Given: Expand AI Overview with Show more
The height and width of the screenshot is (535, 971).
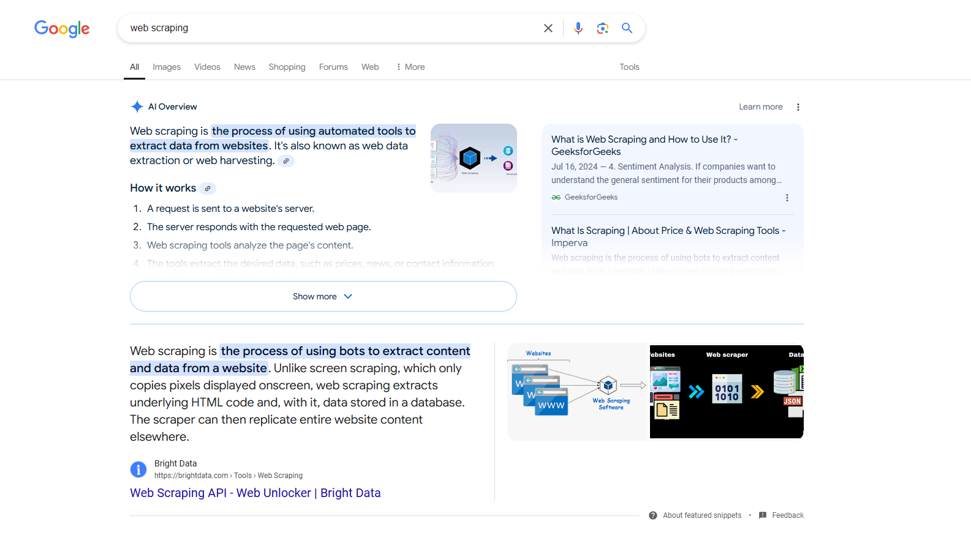Looking at the screenshot, I should click(x=323, y=296).
